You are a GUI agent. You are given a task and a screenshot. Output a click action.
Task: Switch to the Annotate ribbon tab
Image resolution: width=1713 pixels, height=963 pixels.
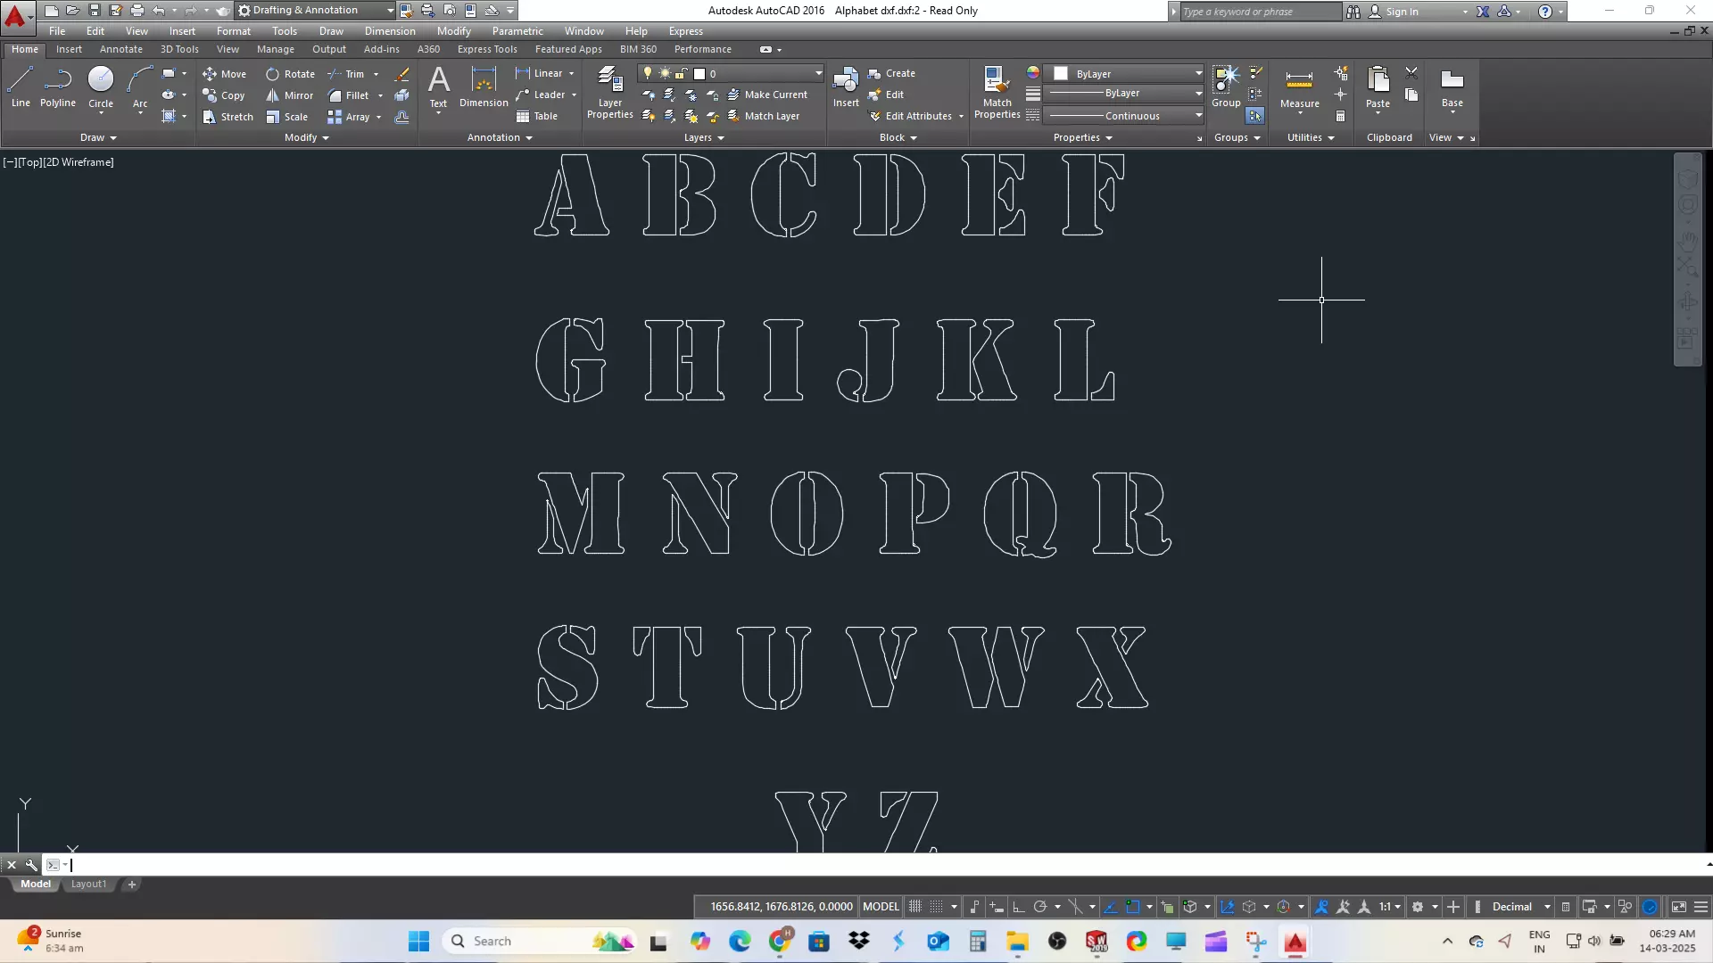tap(120, 50)
